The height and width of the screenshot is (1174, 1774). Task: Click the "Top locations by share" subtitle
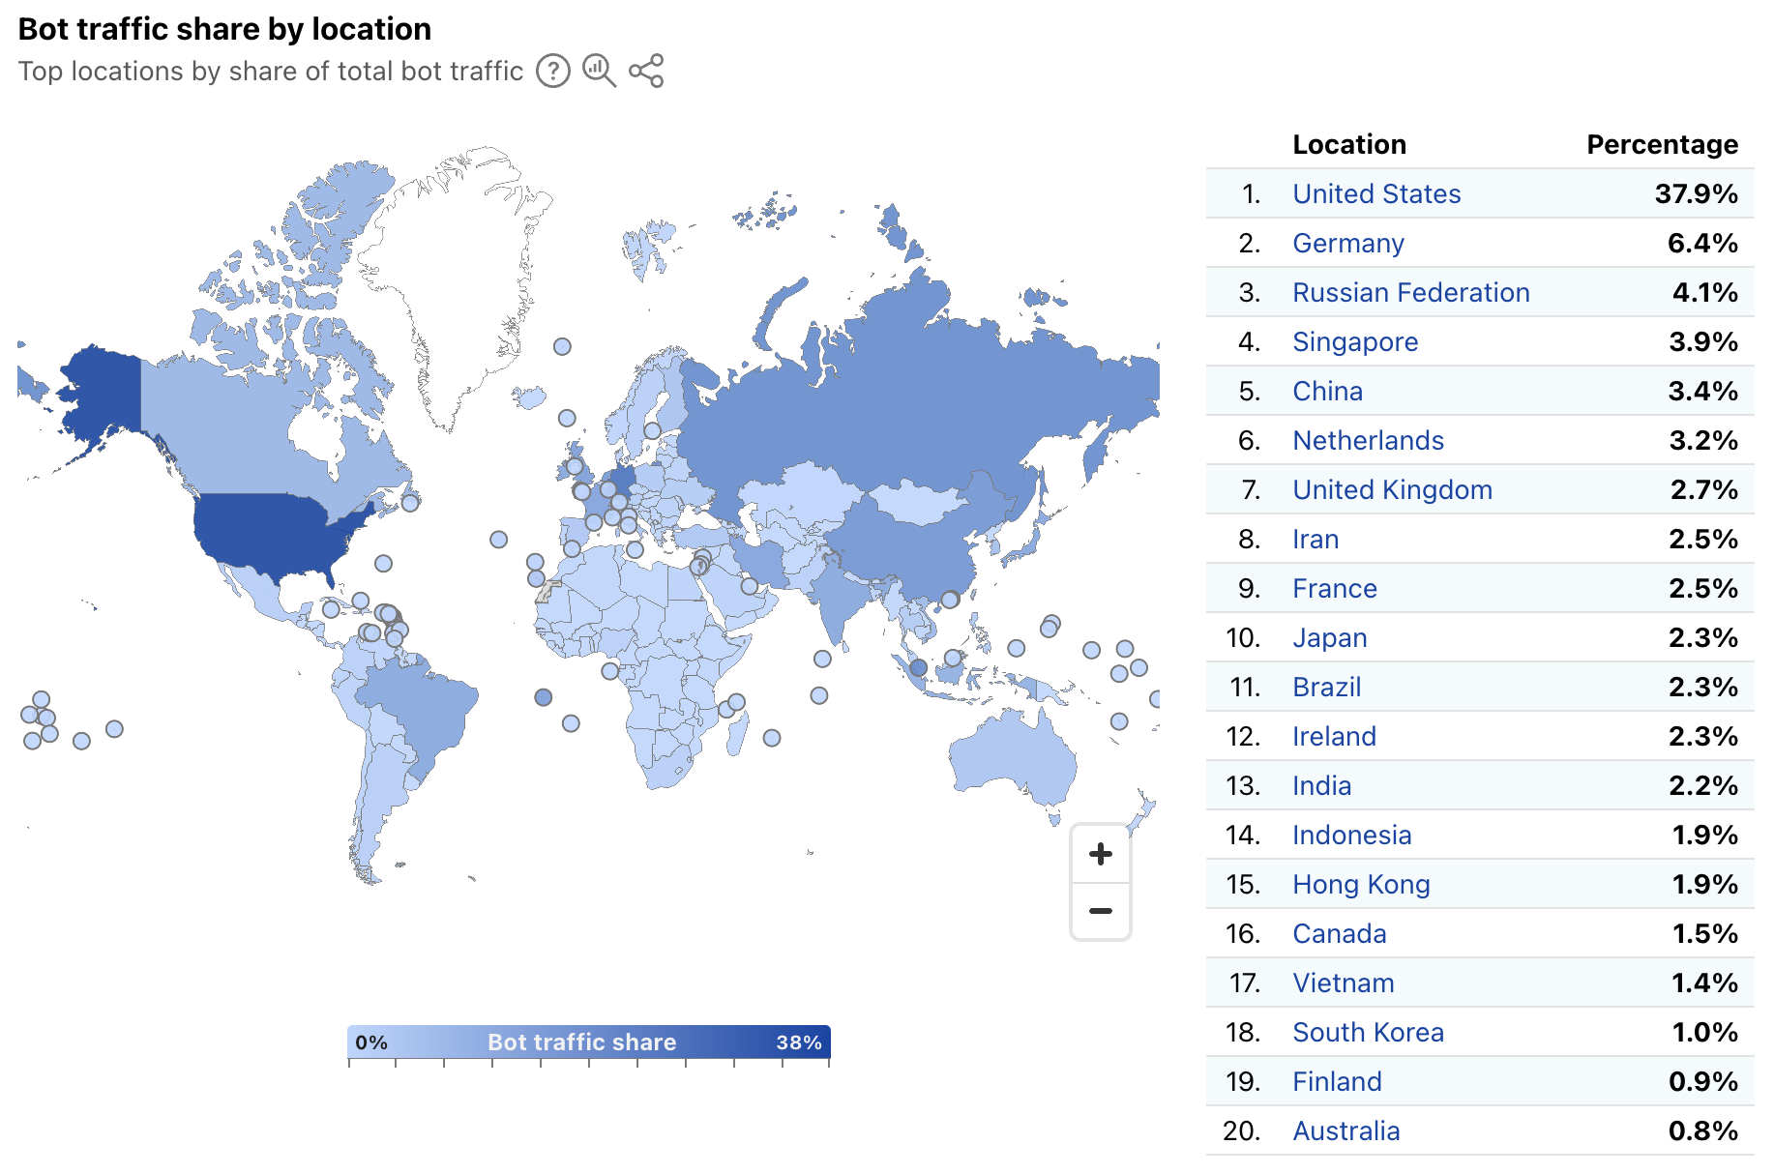[x=271, y=72]
